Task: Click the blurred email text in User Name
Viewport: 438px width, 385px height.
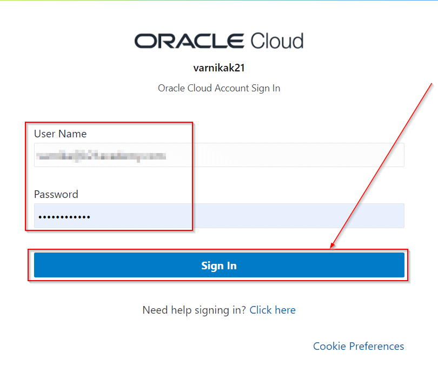Action: (100, 156)
